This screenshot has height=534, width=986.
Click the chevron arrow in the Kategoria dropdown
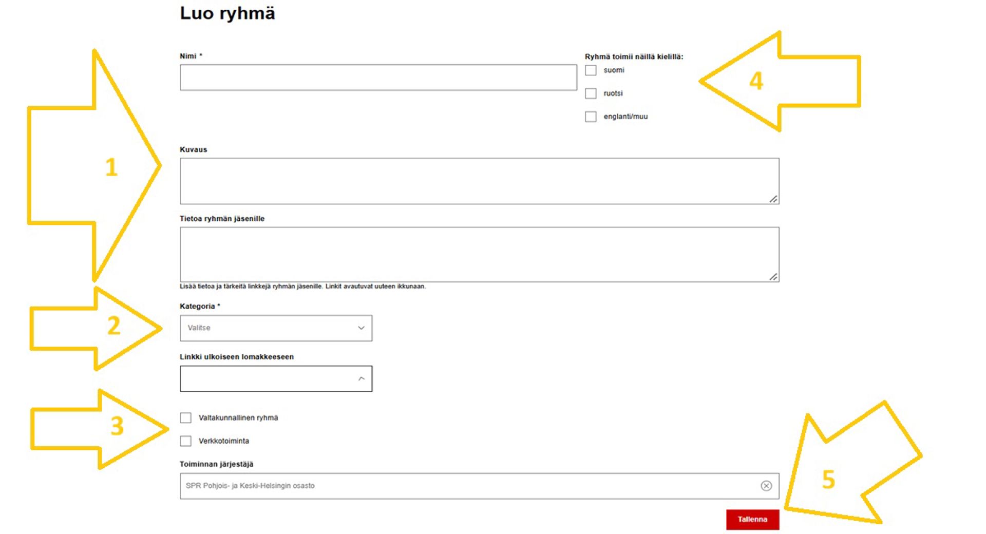[361, 328]
